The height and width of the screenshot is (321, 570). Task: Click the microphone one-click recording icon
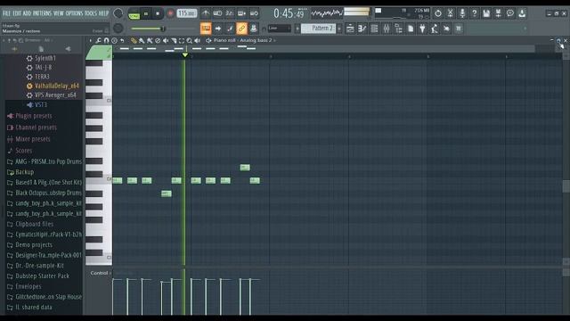[462, 13]
